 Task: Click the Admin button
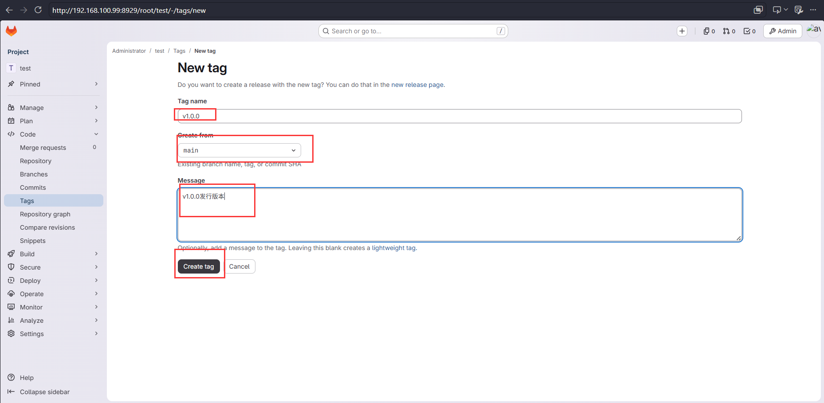click(783, 31)
